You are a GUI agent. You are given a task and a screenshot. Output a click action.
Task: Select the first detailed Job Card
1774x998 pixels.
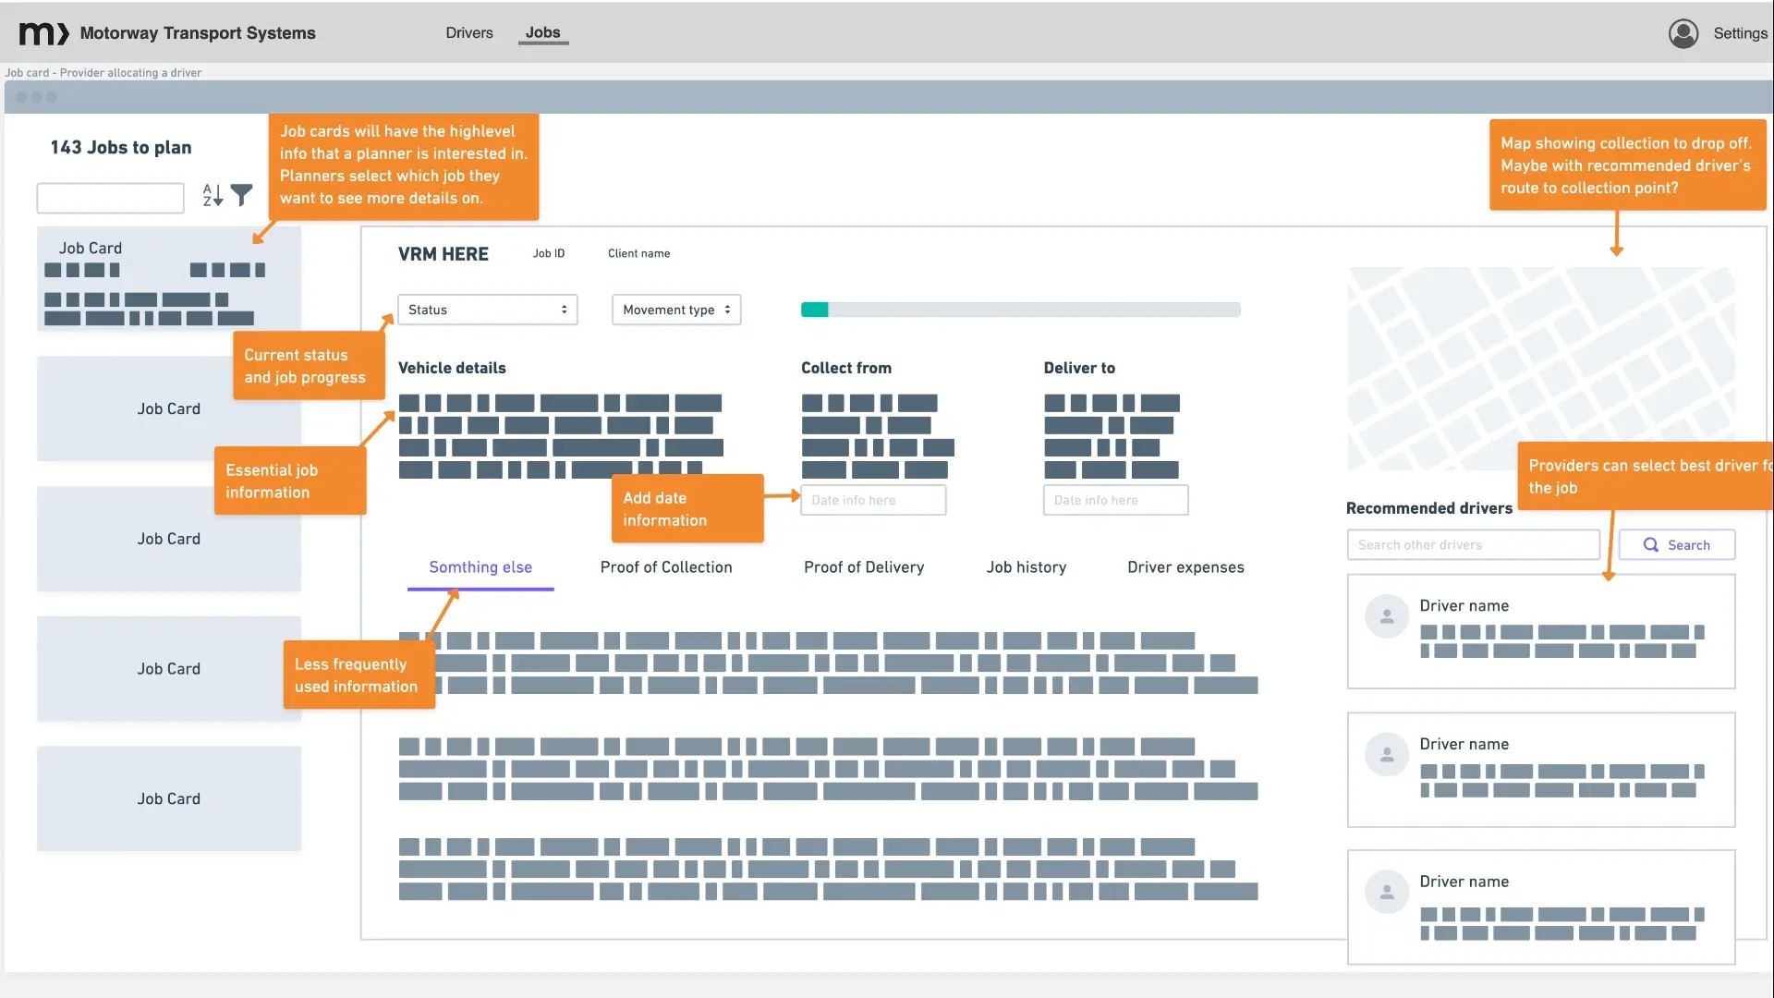[x=169, y=279]
